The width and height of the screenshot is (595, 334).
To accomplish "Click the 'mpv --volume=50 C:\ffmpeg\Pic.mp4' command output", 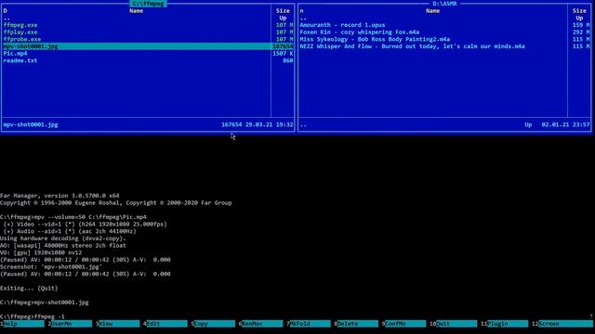I will (x=90, y=217).
